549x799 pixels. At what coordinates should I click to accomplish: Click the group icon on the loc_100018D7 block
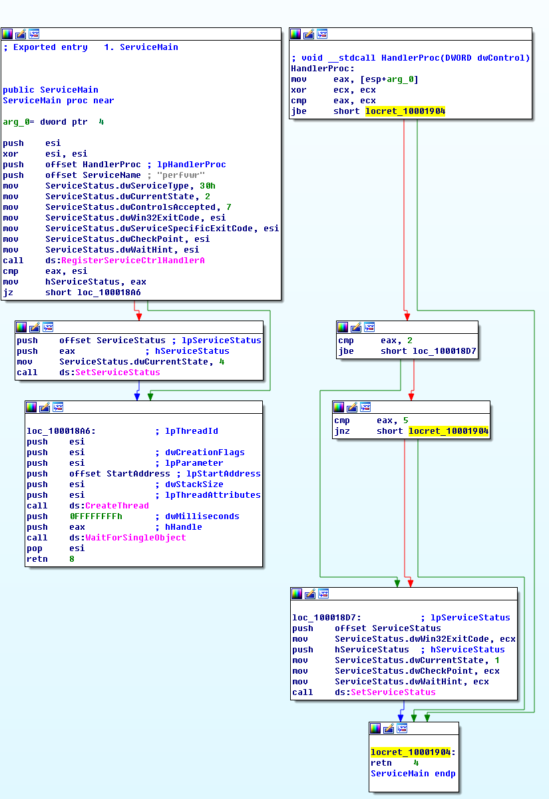323,594
